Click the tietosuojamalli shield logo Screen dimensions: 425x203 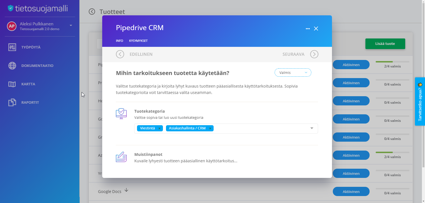tap(11, 8)
